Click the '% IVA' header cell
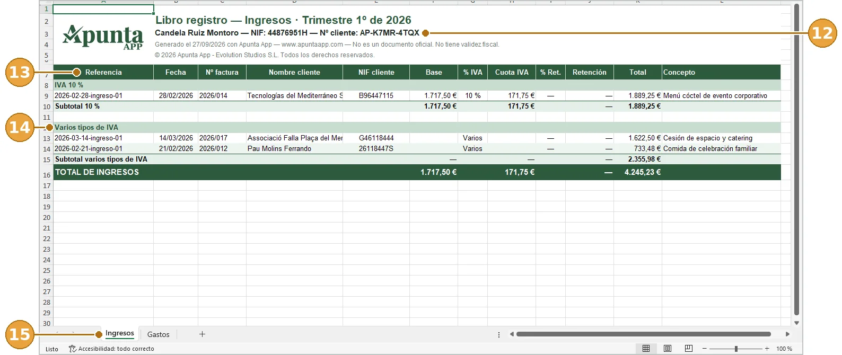 472,72
